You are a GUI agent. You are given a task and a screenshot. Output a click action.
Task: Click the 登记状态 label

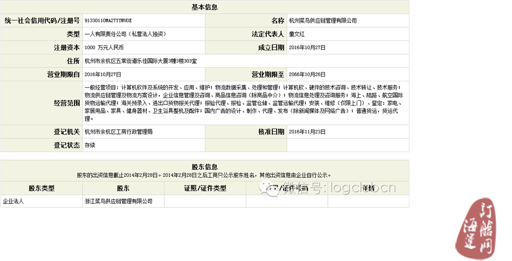point(67,145)
